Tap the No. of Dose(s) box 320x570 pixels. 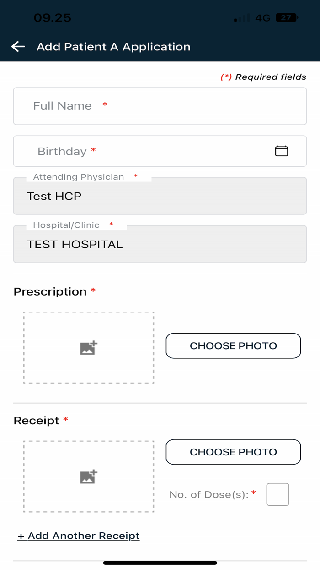277,494
